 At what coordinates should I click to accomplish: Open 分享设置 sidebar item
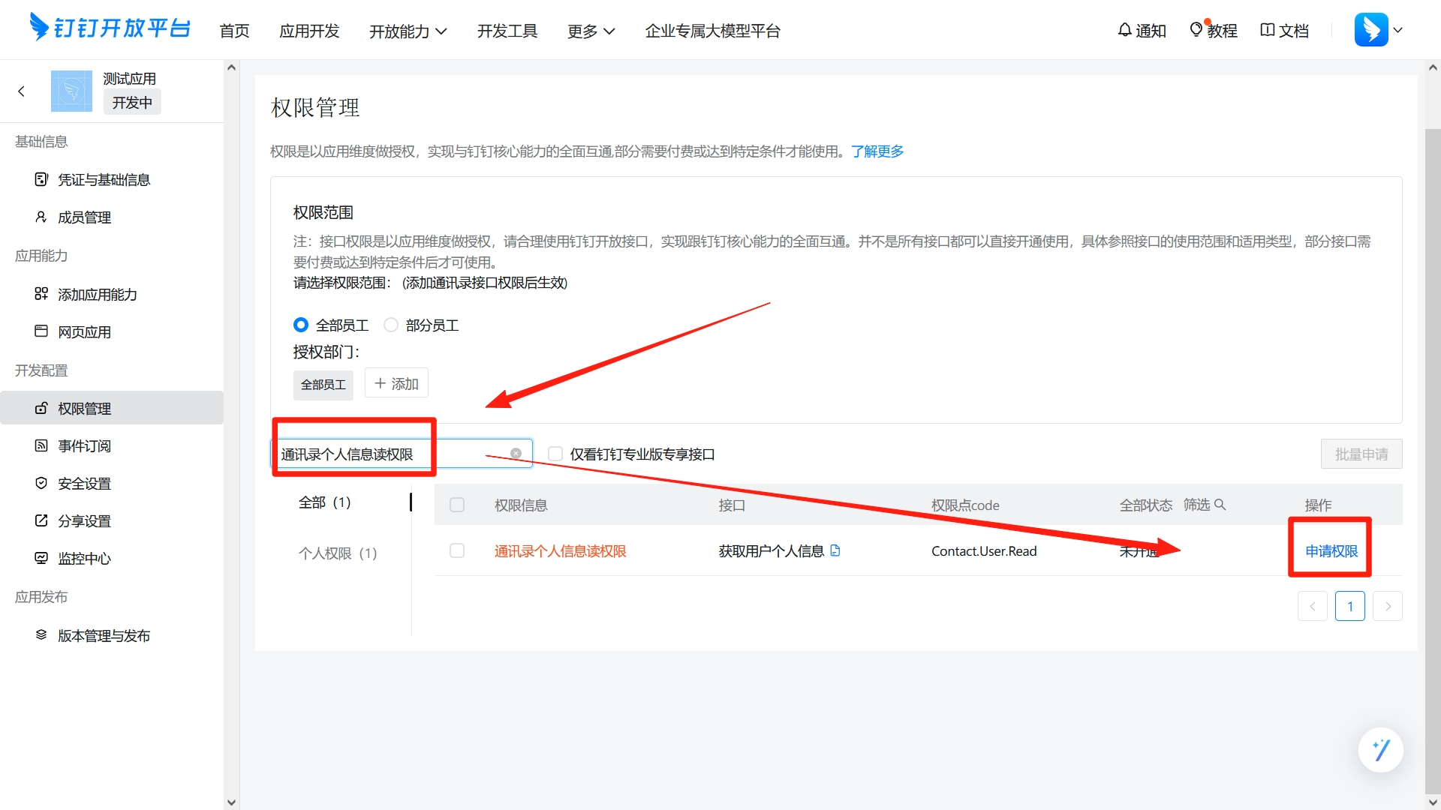pyautogui.click(x=84, y=521)
